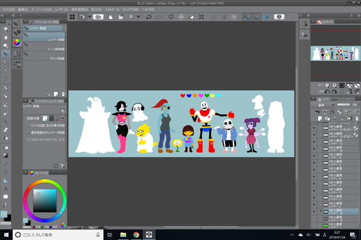Select the Fill bucket tool
The width and height of the screenshot is (361, 240).
tap(5, 147)
